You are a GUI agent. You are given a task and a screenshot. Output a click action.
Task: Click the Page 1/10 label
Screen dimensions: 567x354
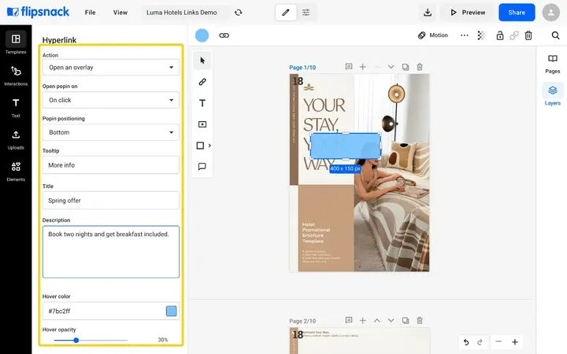point(302,68)
